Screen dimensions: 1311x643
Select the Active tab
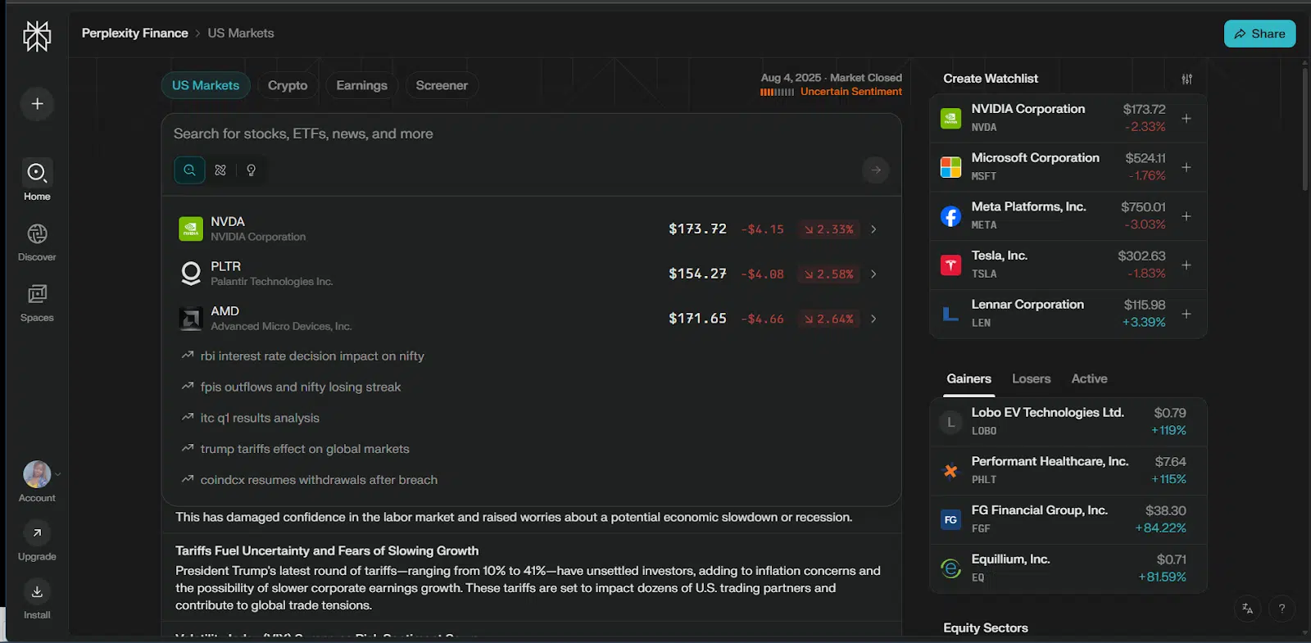(1089, 378)
